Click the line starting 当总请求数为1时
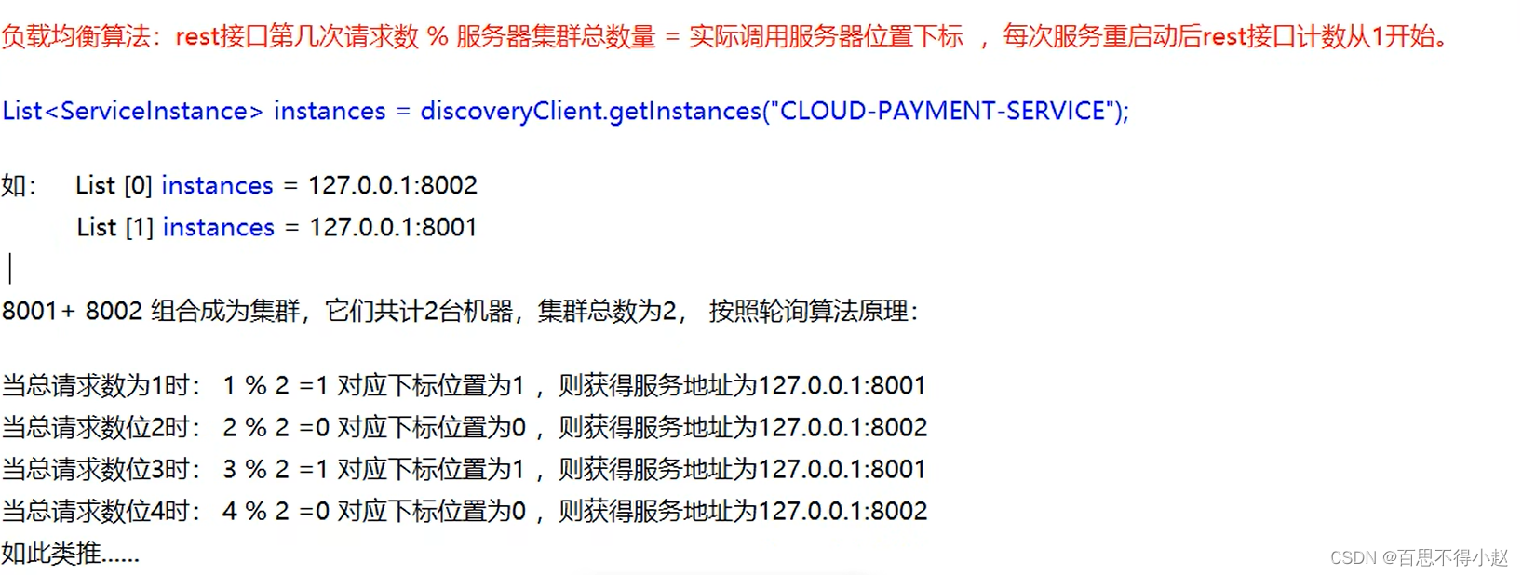Screen dimensions: 1522x575 pyautogui.click(x=464, y=385)
